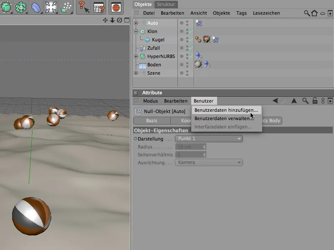Click the Basis tab button
This screenshot has height=250, width=334.
point(152,121)
